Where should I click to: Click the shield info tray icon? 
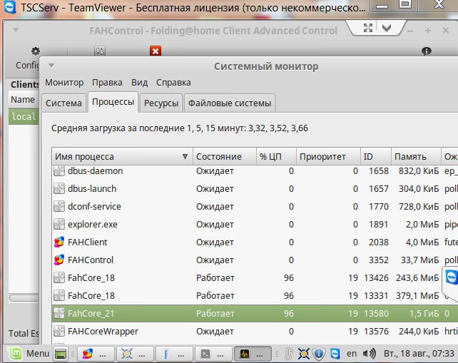point(319,354)
